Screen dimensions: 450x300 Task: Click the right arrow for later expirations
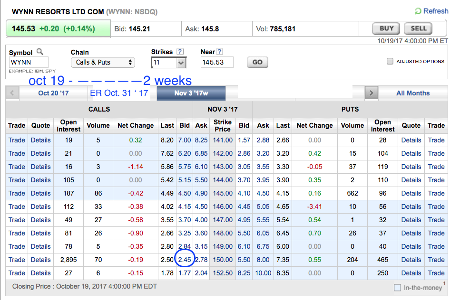pyautogui.click(x=371, y=93)
